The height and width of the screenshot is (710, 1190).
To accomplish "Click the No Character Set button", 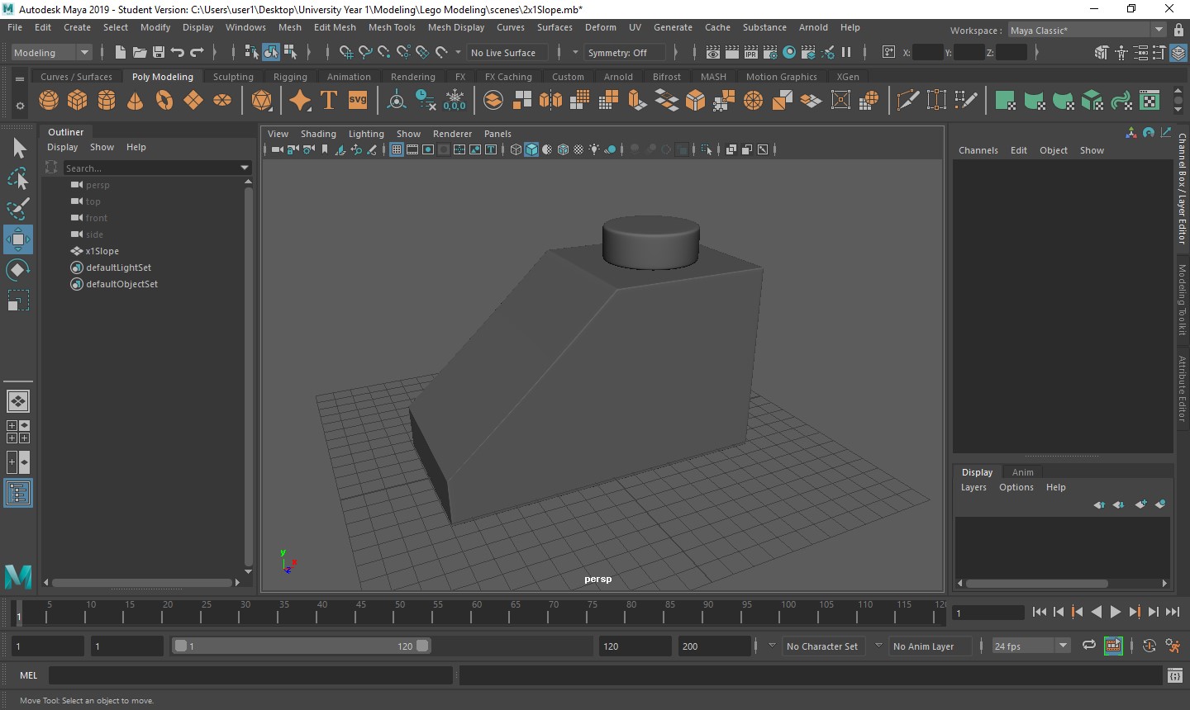I will (x=821, y=646).
